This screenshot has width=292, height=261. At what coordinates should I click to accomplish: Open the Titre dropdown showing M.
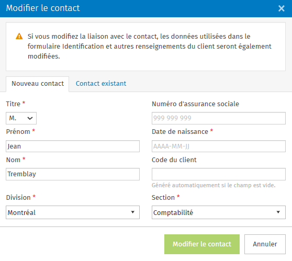[x=21, y=118]
